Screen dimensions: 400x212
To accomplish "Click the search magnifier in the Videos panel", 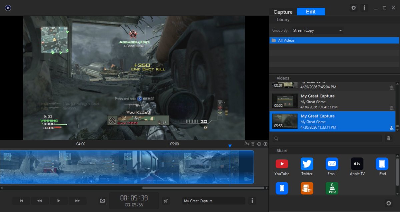I will [x=276, y=138].
